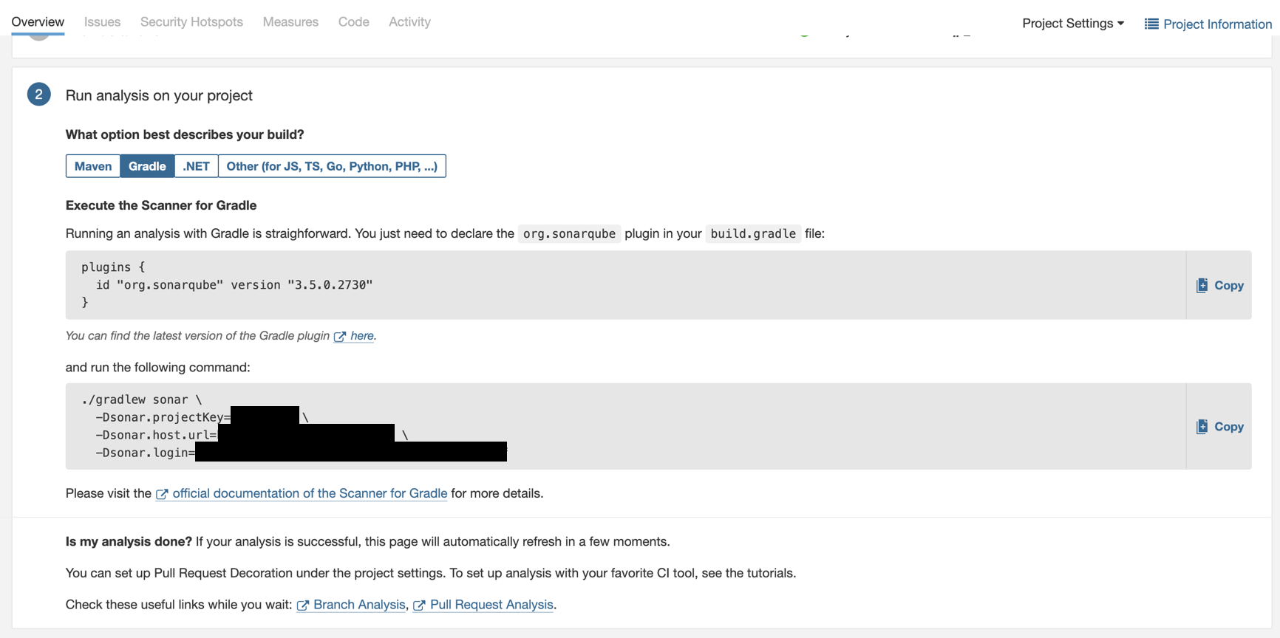The height and width of the screenshot is (638, 1280).
Task: Click the plugins code version line "3.5.0.2730"
Action: point(234,285)
